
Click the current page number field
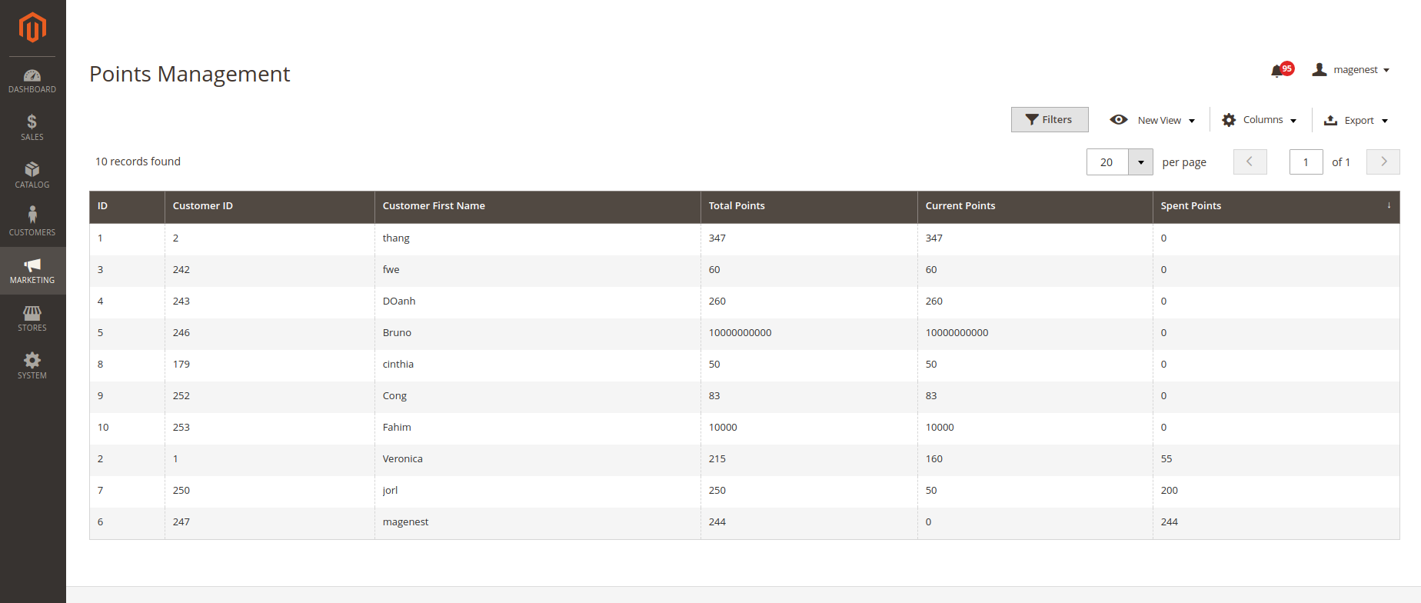click(x=1306, y=162)
